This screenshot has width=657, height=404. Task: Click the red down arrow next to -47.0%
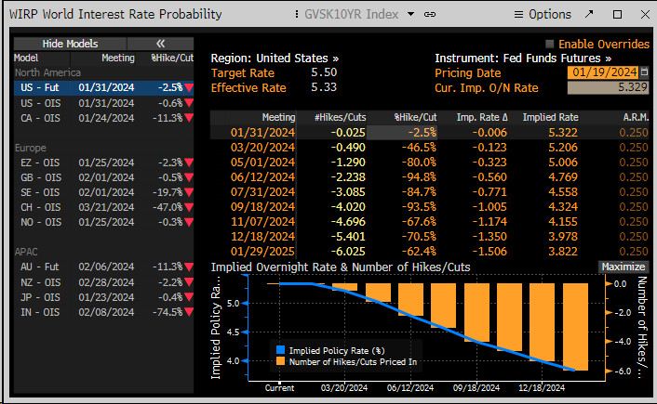[189, 207]
